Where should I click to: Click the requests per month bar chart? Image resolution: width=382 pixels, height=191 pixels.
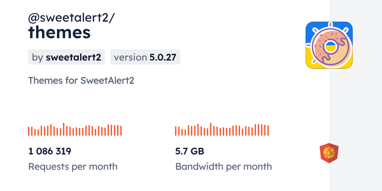[x=75, y=130]
